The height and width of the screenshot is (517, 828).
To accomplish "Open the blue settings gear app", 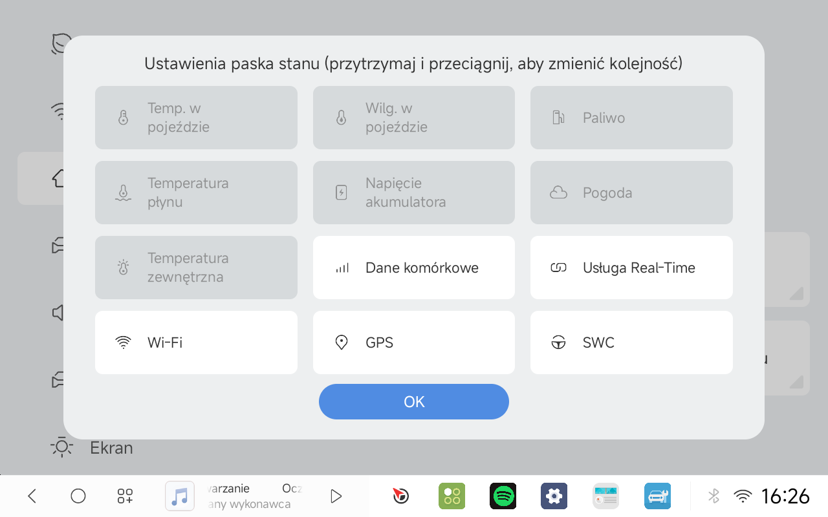I will (554, 496).
